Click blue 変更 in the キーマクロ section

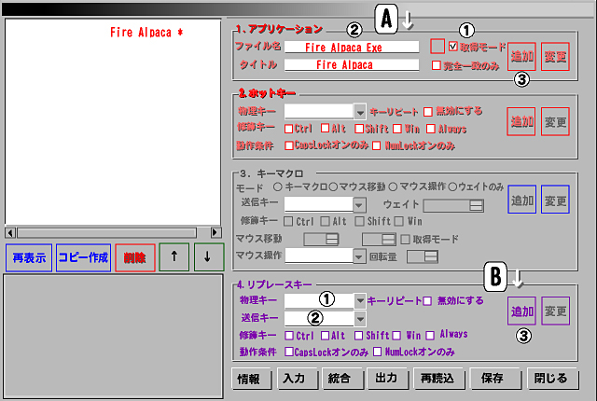(556, 200)
